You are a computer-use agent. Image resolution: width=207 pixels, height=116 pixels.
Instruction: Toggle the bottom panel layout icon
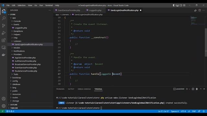click(x=178, y=5)
